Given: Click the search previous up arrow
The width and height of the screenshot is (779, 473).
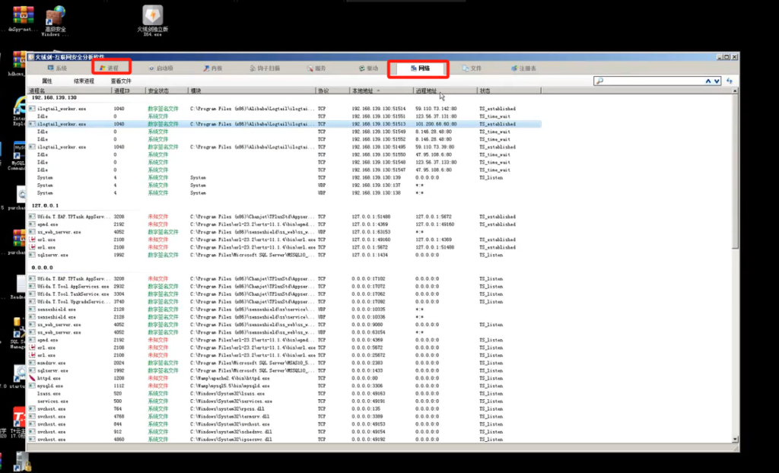Looking at the screenshot, I should click(708, 81).
